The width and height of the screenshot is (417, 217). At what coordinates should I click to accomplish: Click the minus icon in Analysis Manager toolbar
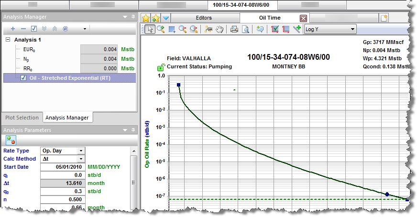[22, 29]
